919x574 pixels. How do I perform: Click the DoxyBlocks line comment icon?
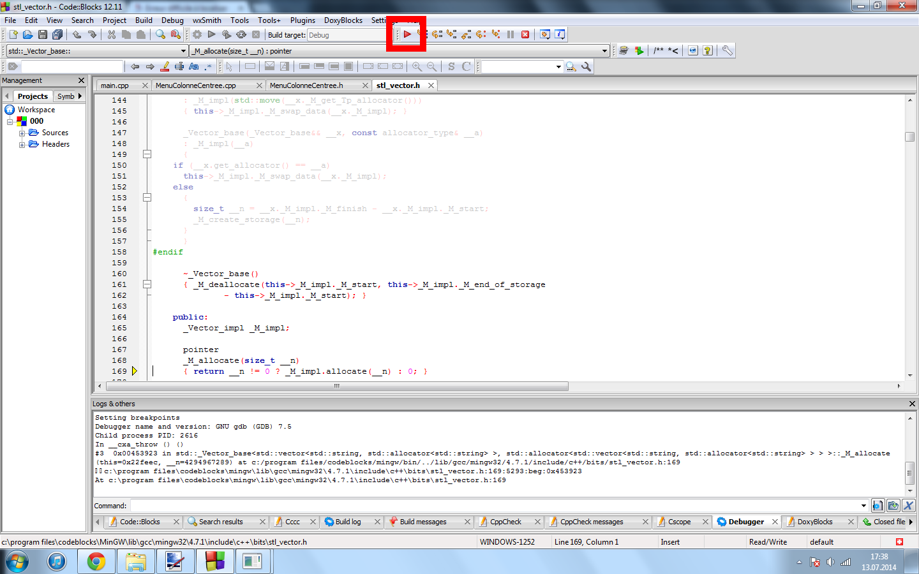click(x=673, y=50)
